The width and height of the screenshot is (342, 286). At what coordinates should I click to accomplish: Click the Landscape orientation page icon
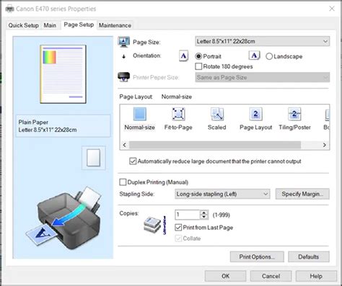click(x=254, y=55)
